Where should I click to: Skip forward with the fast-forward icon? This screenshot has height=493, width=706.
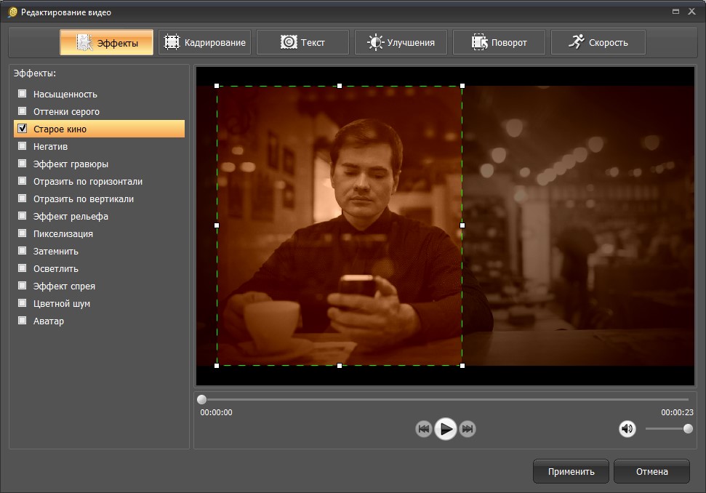tap(468, 429)
